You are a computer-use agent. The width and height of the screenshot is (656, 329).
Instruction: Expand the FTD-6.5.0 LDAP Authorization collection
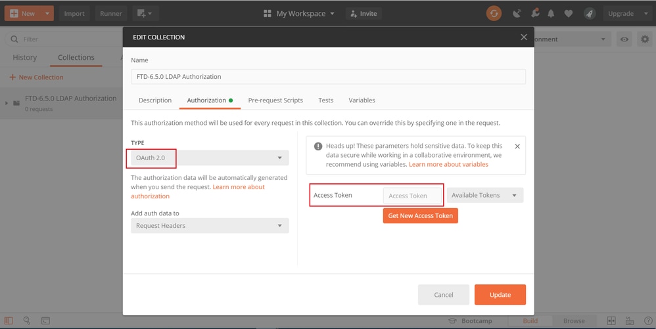click(x=7, y=103)
